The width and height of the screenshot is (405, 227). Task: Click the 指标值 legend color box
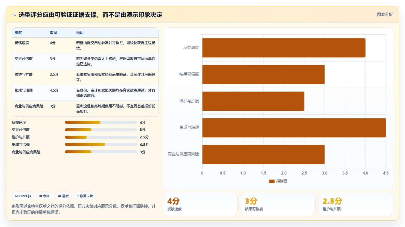click(x=272, y=181)
